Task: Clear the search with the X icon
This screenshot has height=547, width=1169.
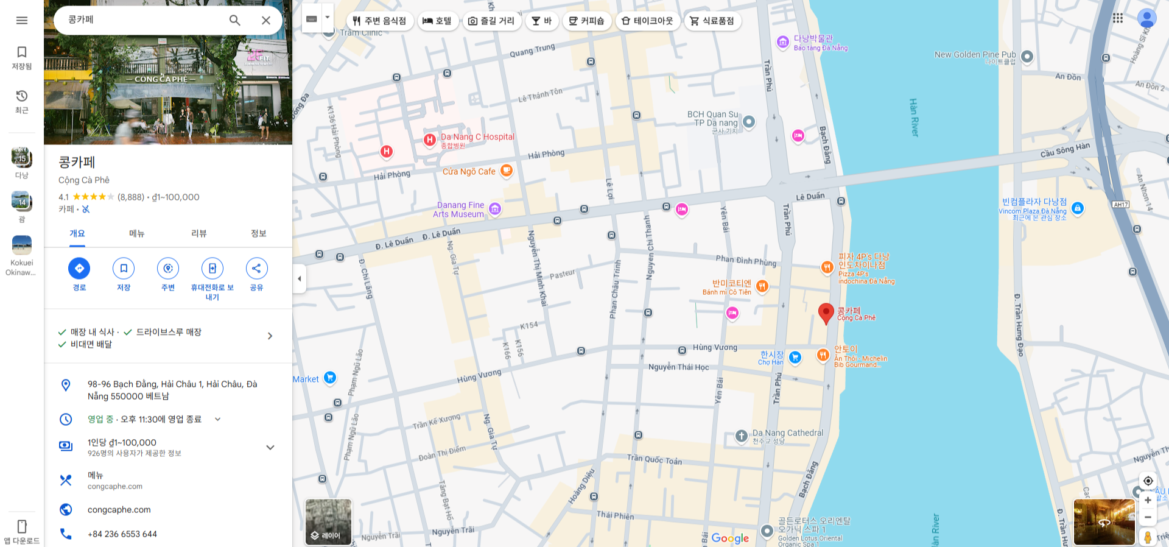Action: 266,20
